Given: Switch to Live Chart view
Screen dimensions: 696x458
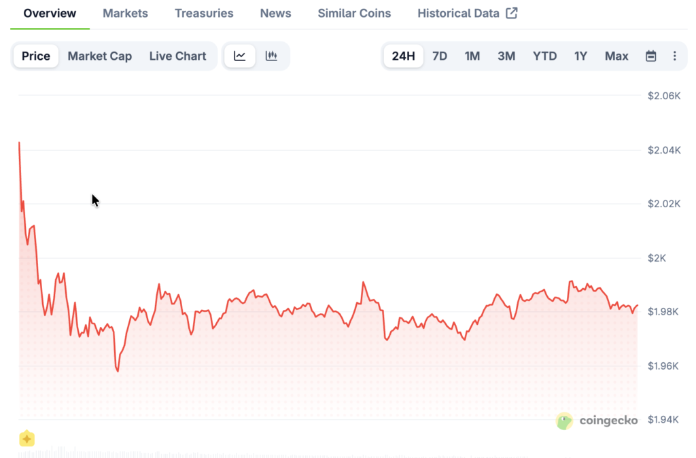Looking at the screenshot, I should pyautogui.click(x=177, y=56).
